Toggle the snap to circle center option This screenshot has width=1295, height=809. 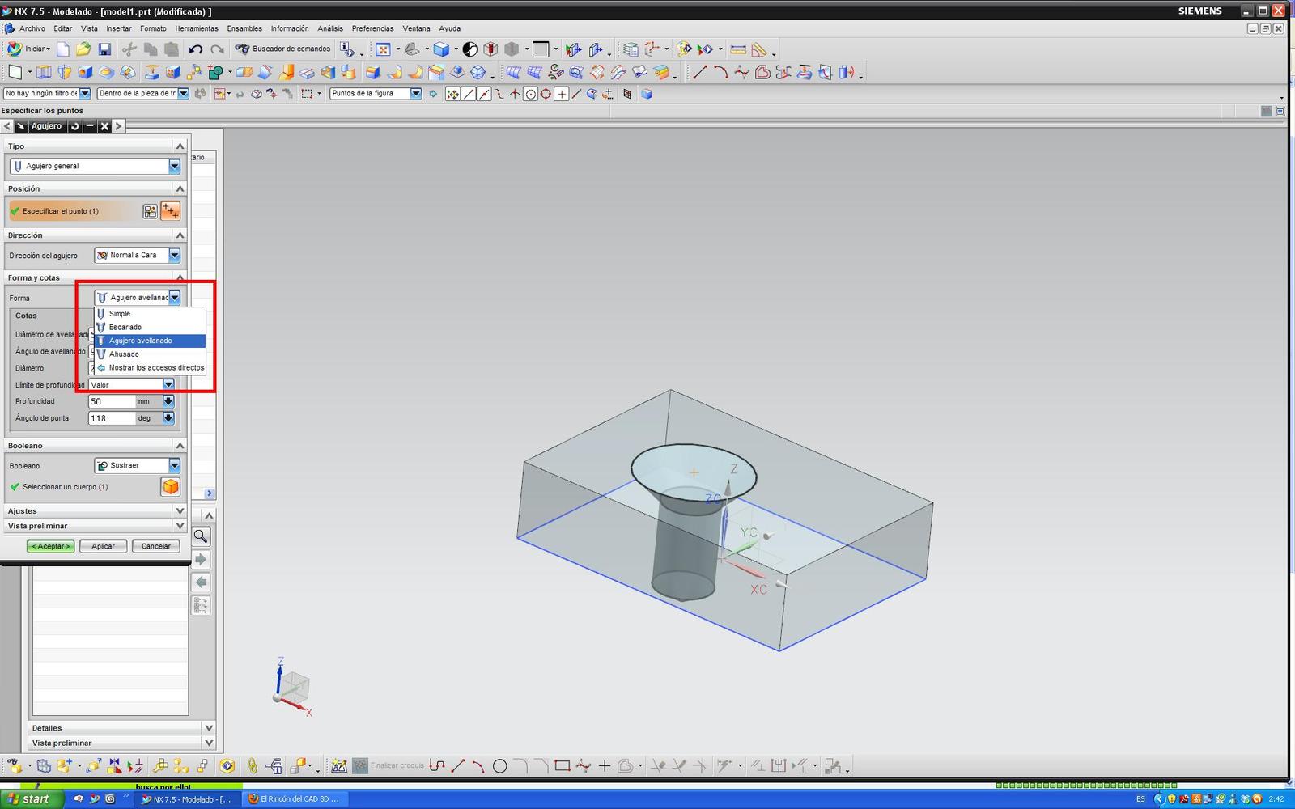[531, 94]
